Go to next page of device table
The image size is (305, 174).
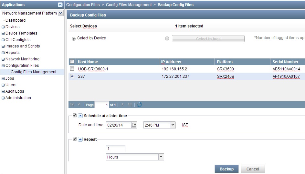[122, 105]
